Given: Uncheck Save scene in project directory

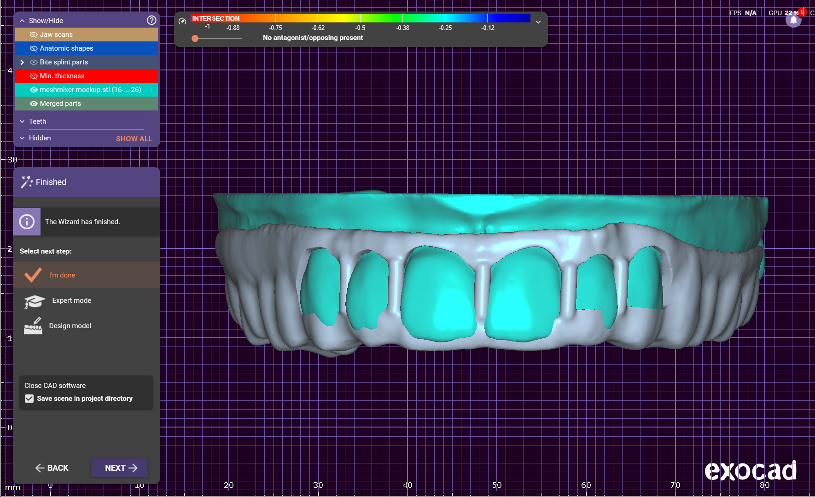Looking at the screenshot, I should [x=29, y=399].
